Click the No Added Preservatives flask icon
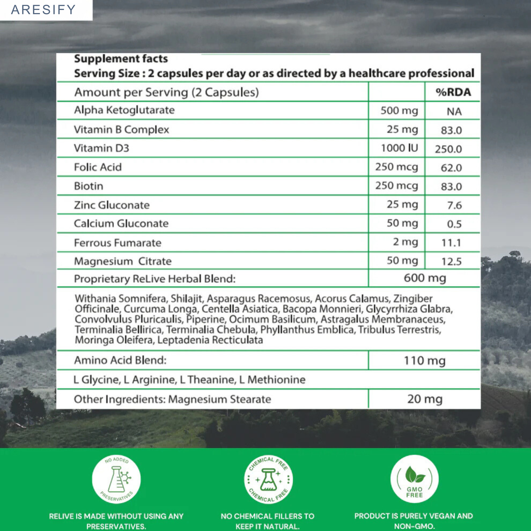This screenshot has height=531, width=531. point(116,479)
